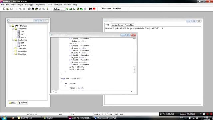
Task: Click the Help question mark icon
Action: (47, 9)
